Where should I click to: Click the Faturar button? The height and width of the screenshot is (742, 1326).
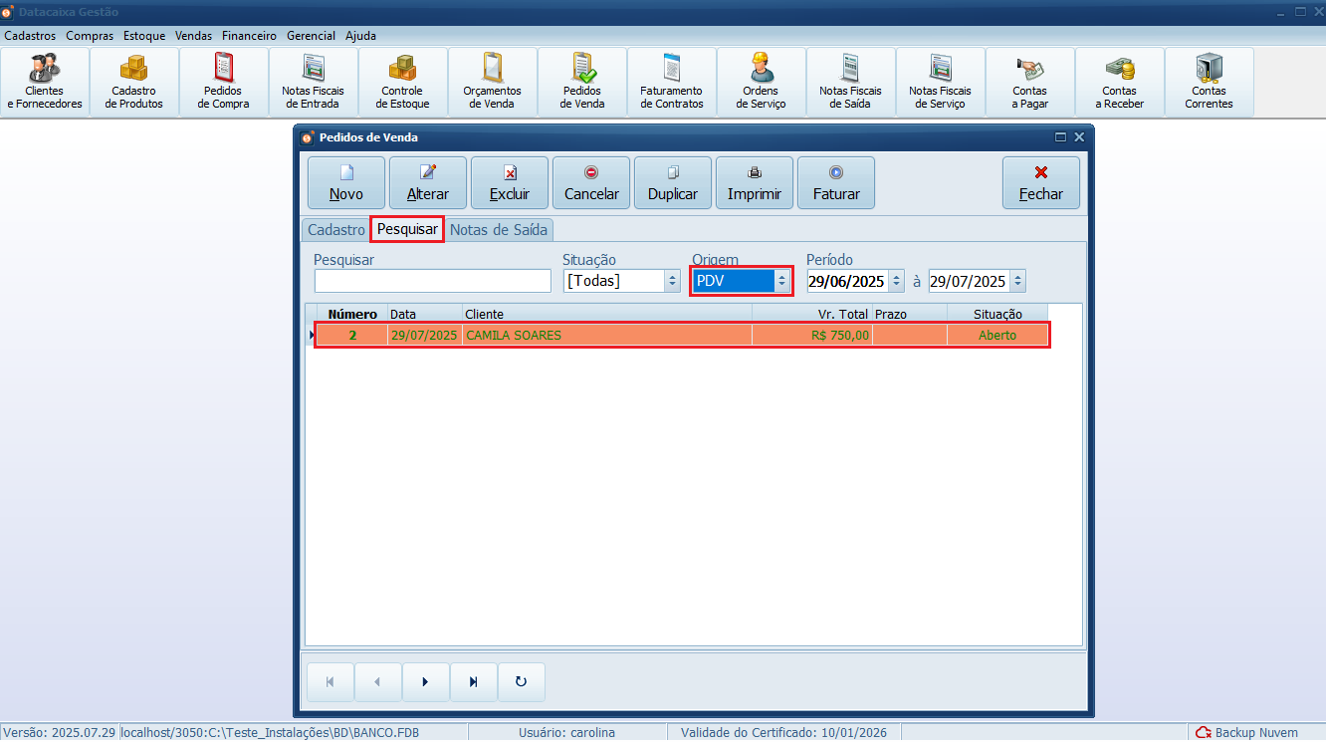pyautogui.click(x=836, y=182)
